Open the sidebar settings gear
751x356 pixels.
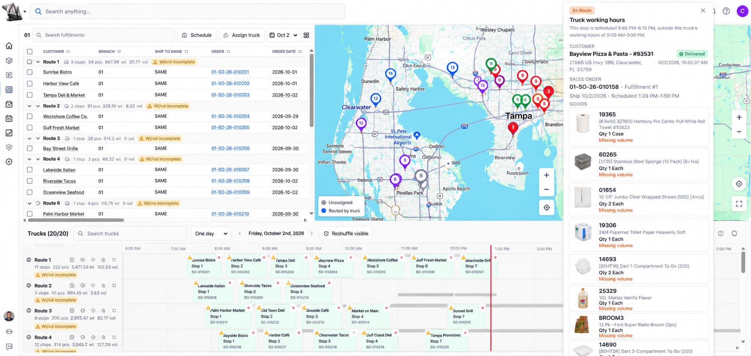point(9,162)
